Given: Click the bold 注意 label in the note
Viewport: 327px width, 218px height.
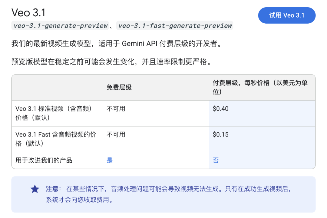Looking at the screenshot, I should click(x=52, y=189).
